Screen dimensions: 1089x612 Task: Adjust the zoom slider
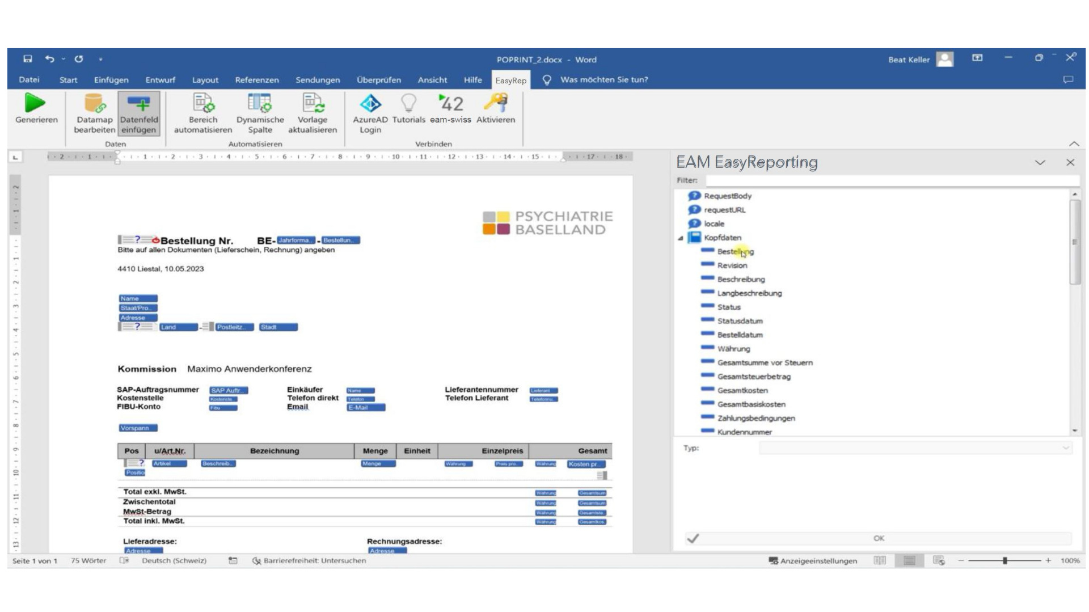(1004, 560)
